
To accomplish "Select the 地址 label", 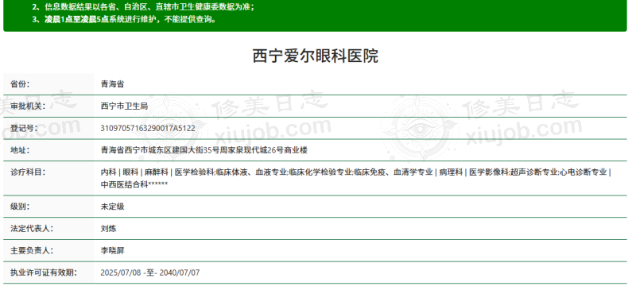I will tap(20, 150).
